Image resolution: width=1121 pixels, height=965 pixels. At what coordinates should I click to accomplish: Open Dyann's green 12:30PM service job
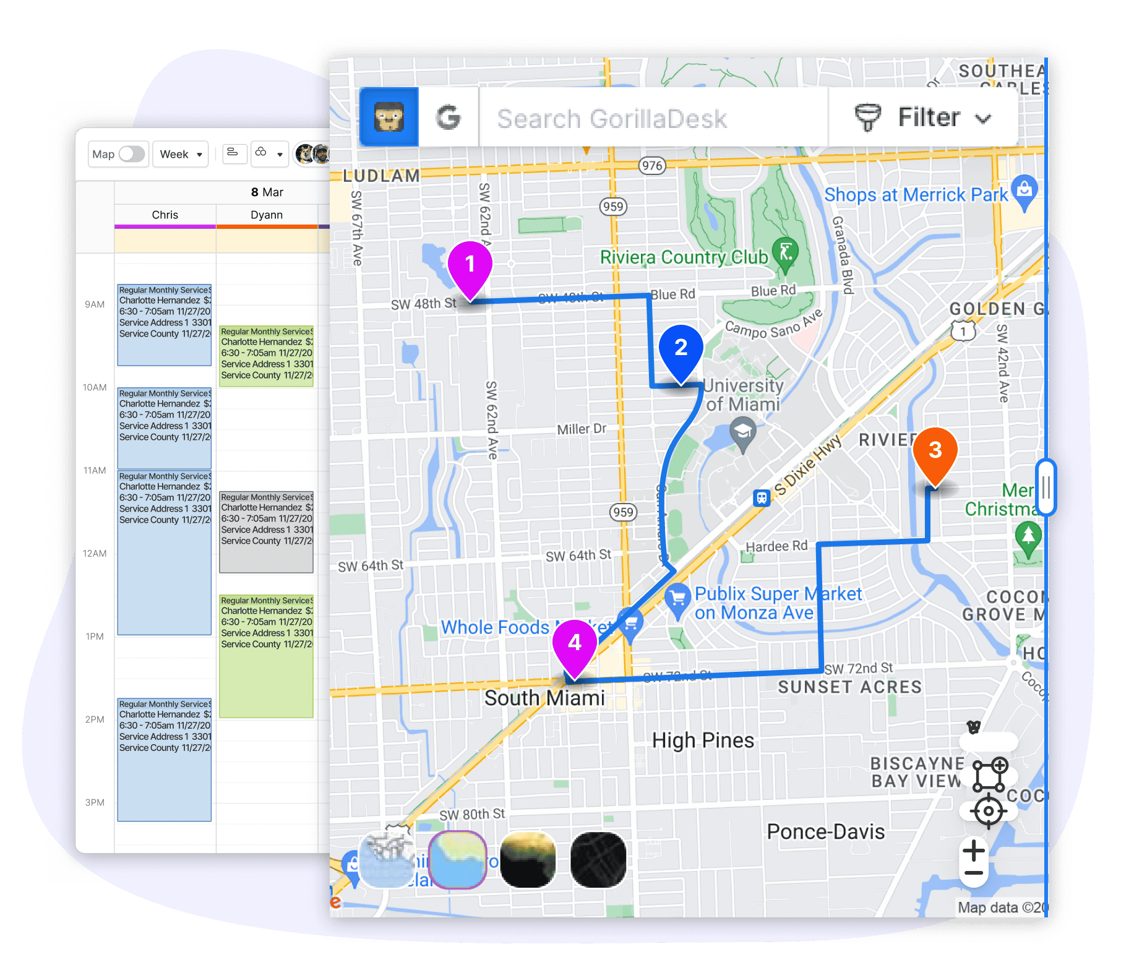267,656
